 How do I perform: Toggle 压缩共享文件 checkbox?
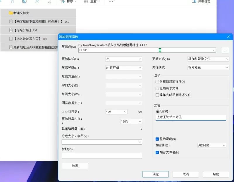pyautogui.click(x=157, y=88)
